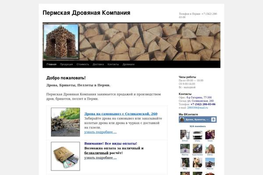263x175 pixels.
Task: Open Vitaly's VK member avatar
Action: 197,135
